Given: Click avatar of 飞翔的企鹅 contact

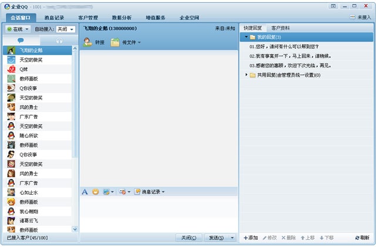Looking at the screenshot, I should tap(11, 50).
